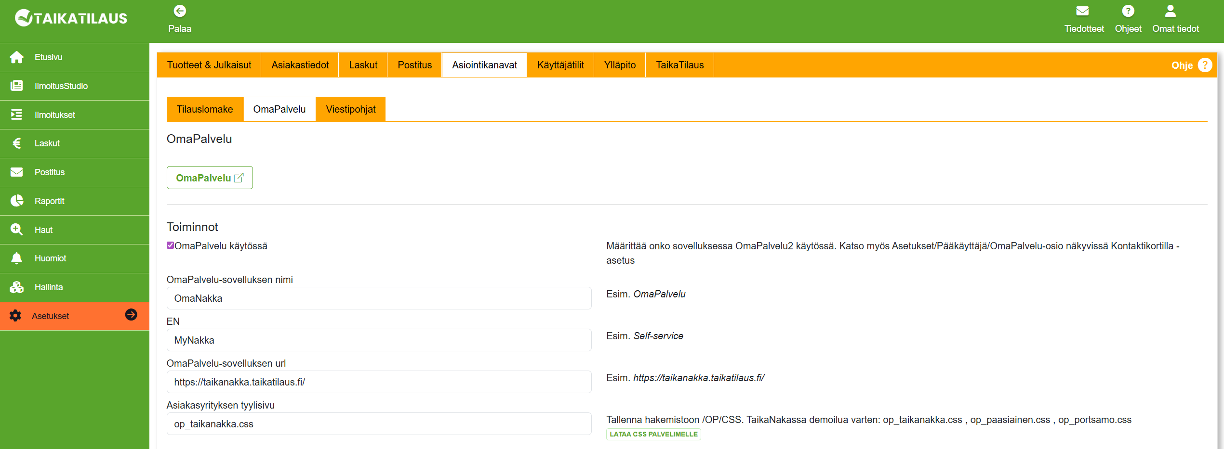The width and height of the screenshot is (1224, 449).
Task: Uncheck the OmaPalvelu käytössä checkbox
Action: point(170,245)
